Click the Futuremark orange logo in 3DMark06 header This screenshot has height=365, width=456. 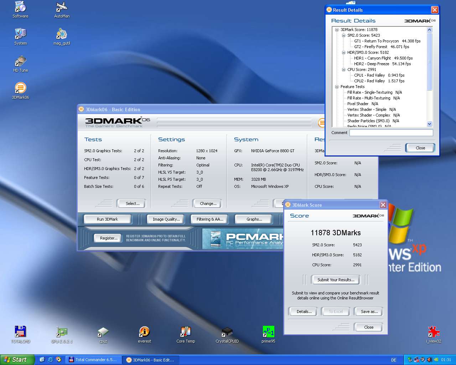pyautogui.click(x=322, y=123)
